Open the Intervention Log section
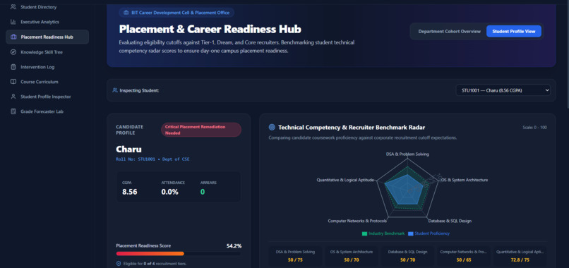This screenshot has width=569, height=268. [47, 67]
